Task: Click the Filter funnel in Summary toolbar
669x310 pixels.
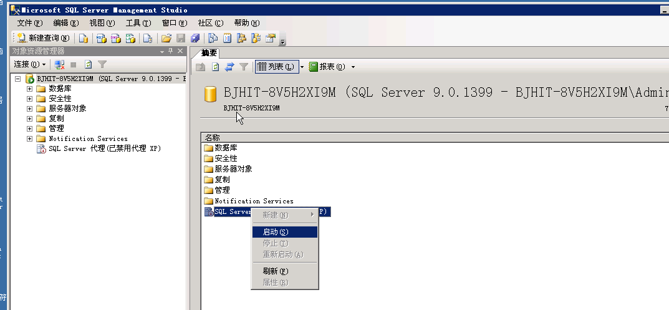Action: (x=244, y=67)
